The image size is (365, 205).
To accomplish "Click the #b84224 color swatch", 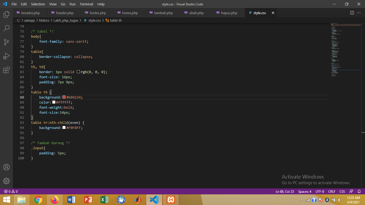I will (x=64, y=97).
